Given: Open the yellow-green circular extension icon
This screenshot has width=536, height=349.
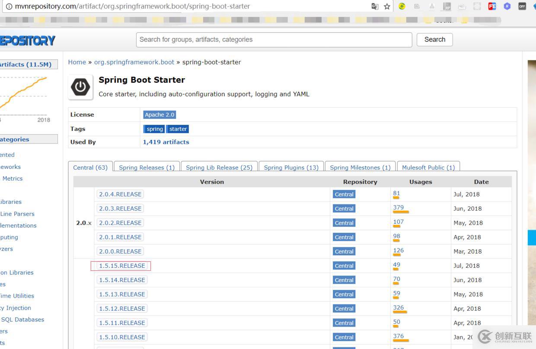Looking at the screenshot, I should tap(402, 6).
